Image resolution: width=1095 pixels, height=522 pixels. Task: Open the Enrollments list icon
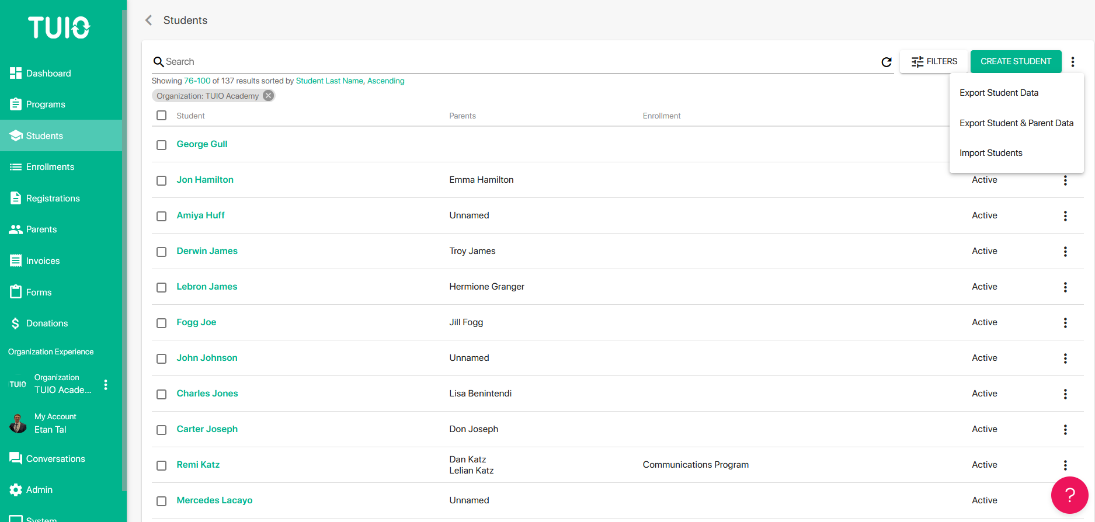[x=16, y=167]
